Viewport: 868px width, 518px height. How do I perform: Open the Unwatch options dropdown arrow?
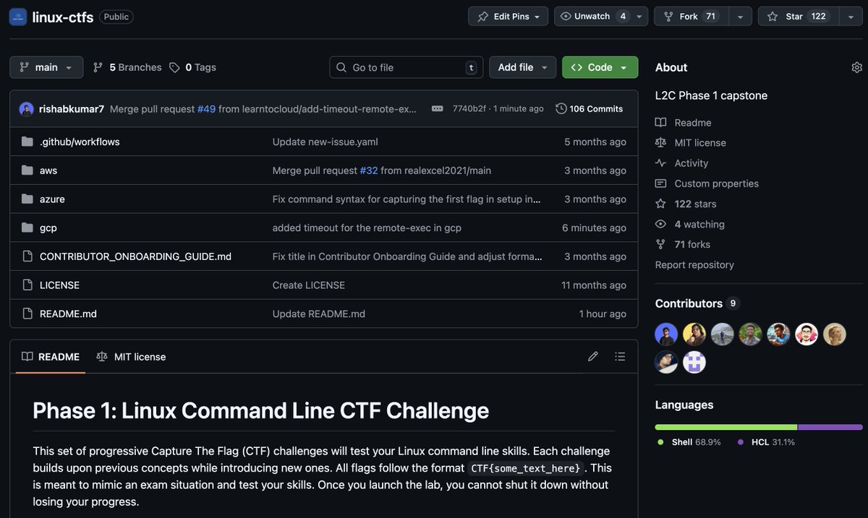(x=639, y=17)
